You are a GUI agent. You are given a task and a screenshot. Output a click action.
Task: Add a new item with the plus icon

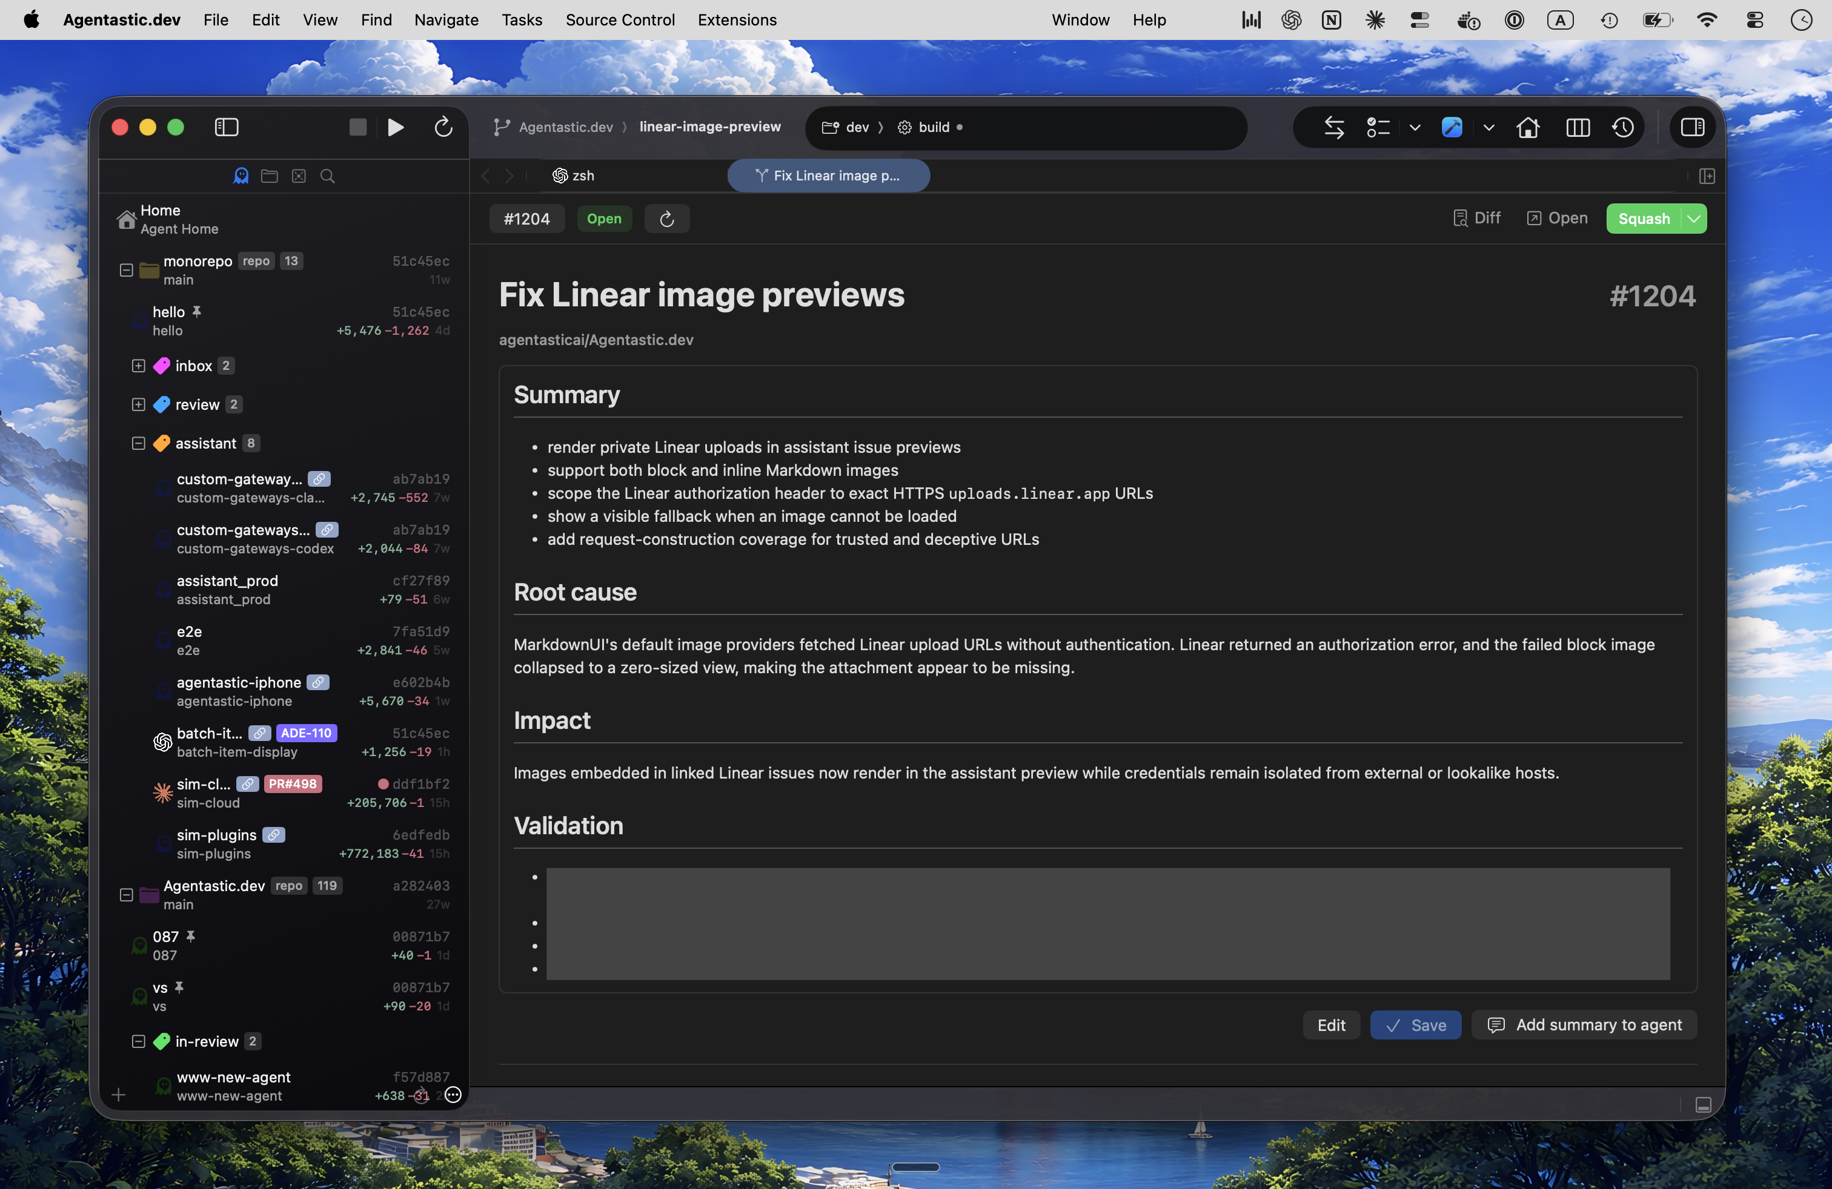[118, 1095]
